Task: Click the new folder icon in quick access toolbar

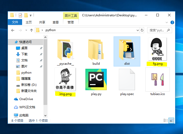Action: pyautogui.click(x=26, y=15)
